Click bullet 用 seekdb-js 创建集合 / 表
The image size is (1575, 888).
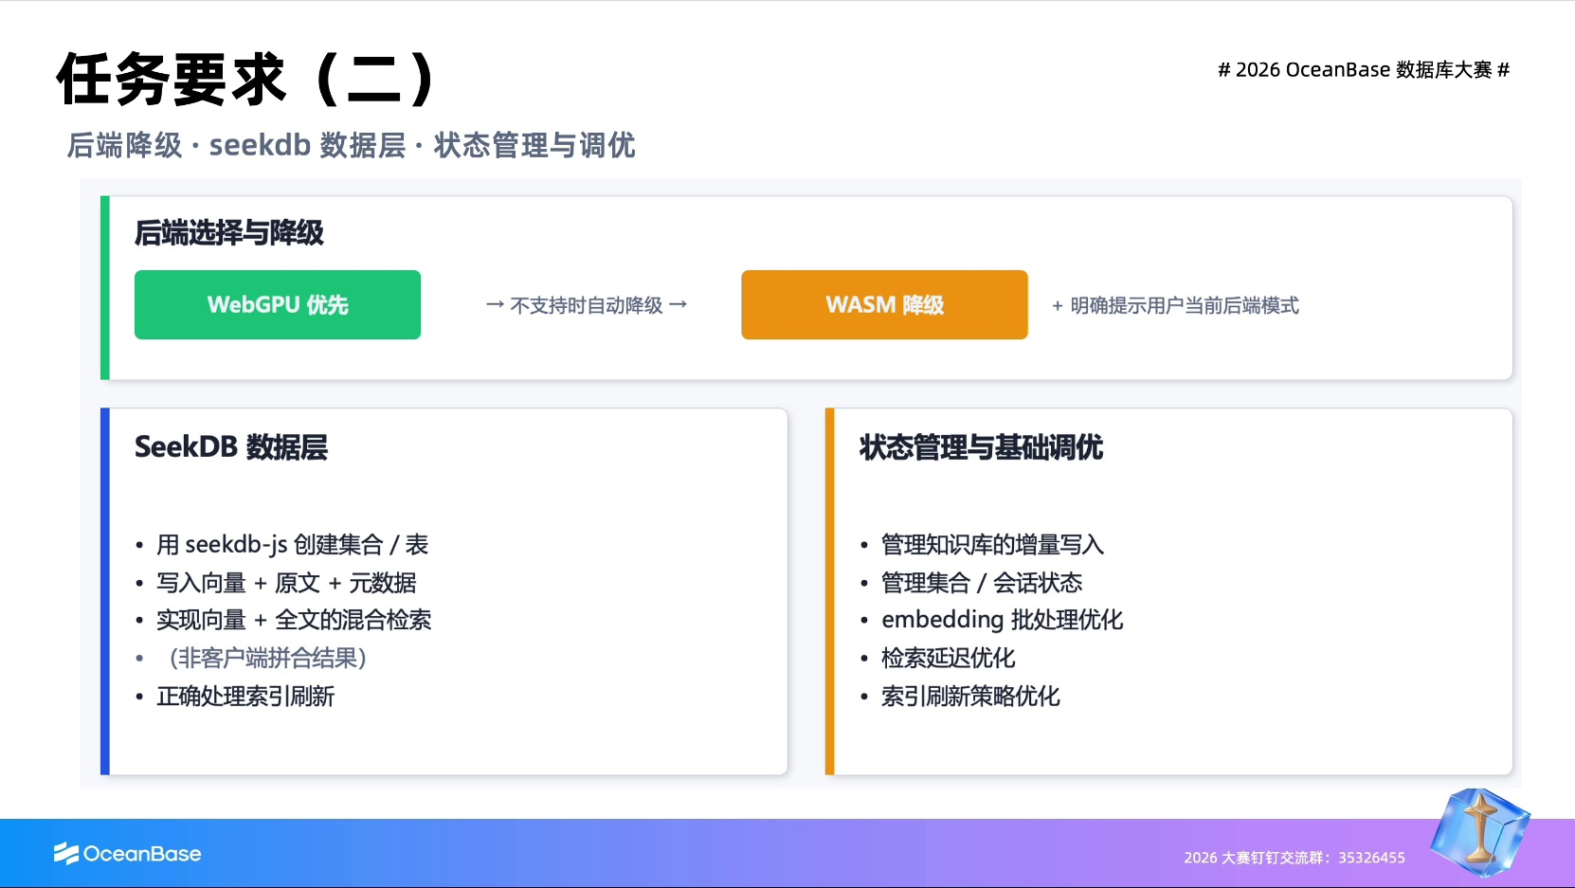293,545
